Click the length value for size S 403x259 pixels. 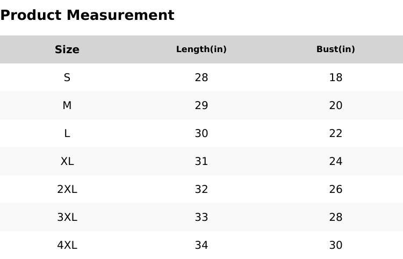point(201,77)
